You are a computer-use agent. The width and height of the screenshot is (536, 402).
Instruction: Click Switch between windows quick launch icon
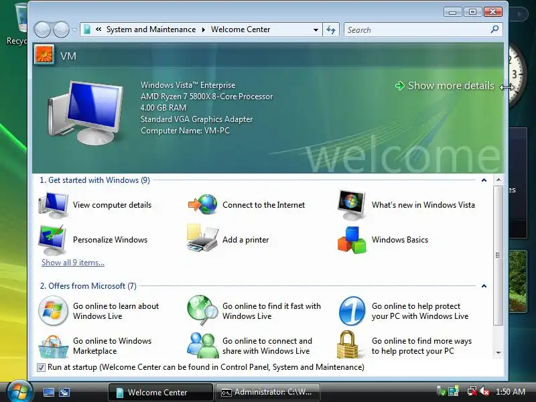(64, 392)
